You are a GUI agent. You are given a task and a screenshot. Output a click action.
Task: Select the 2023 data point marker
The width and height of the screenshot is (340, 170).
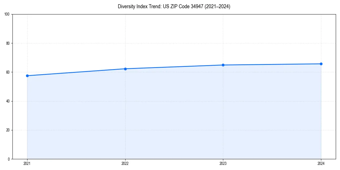(x=223, y=65)
